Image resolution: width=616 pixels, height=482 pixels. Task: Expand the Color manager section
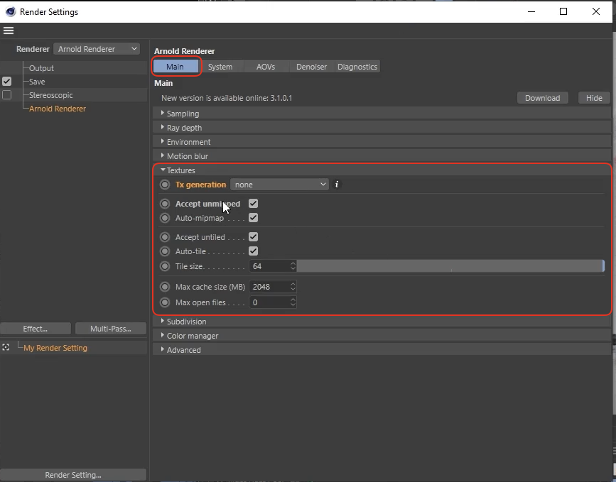click(382, 336)
